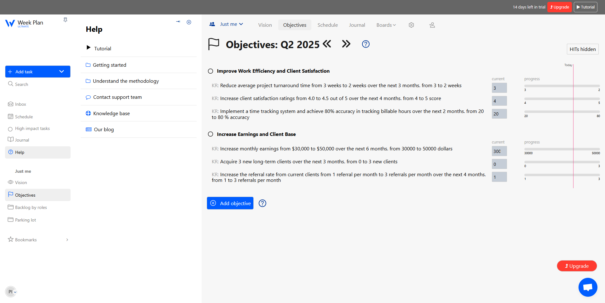Switch to the Schedule tab
Screen dimensions: 605x303
pos(327,25)
